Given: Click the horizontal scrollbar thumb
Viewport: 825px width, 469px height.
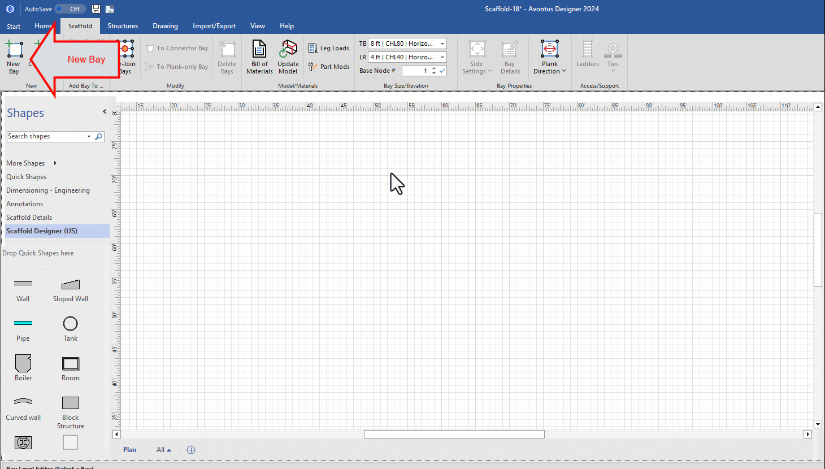Looking at the screenshot, I should (x=454, y=435).
